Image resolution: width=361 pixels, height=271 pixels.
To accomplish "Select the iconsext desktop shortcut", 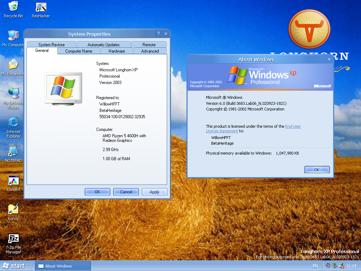I will point(13,183).
